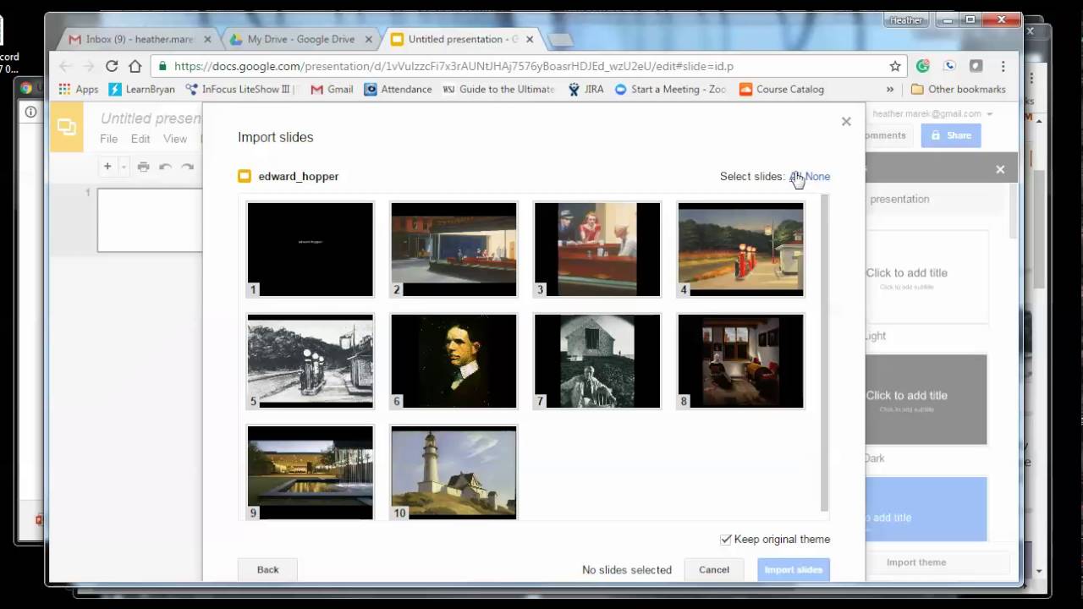The width and height of the screenshot is (1083, 609).
Task: Add a new slide with plus button
Action: coord(107,167)
